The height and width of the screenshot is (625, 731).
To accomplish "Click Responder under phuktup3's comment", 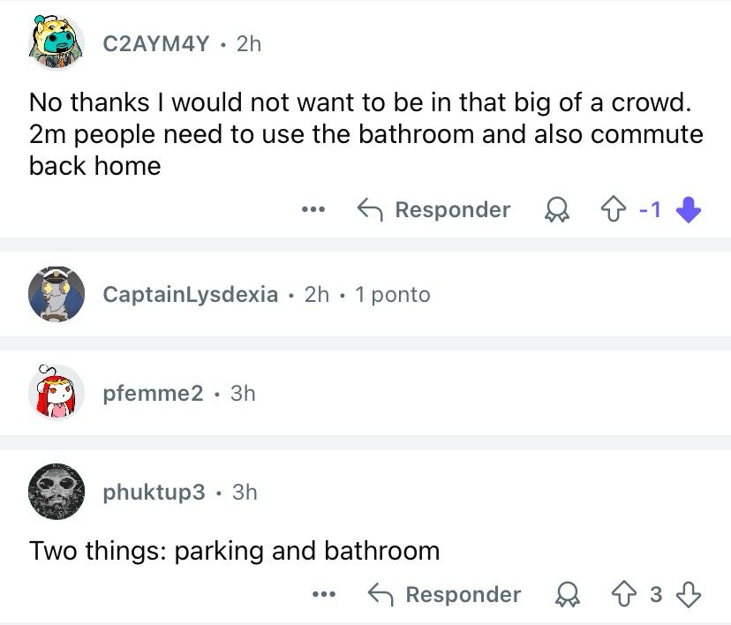I will (463, 594).
